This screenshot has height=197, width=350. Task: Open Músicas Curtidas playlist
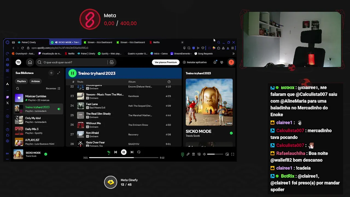tap(38, 98)
